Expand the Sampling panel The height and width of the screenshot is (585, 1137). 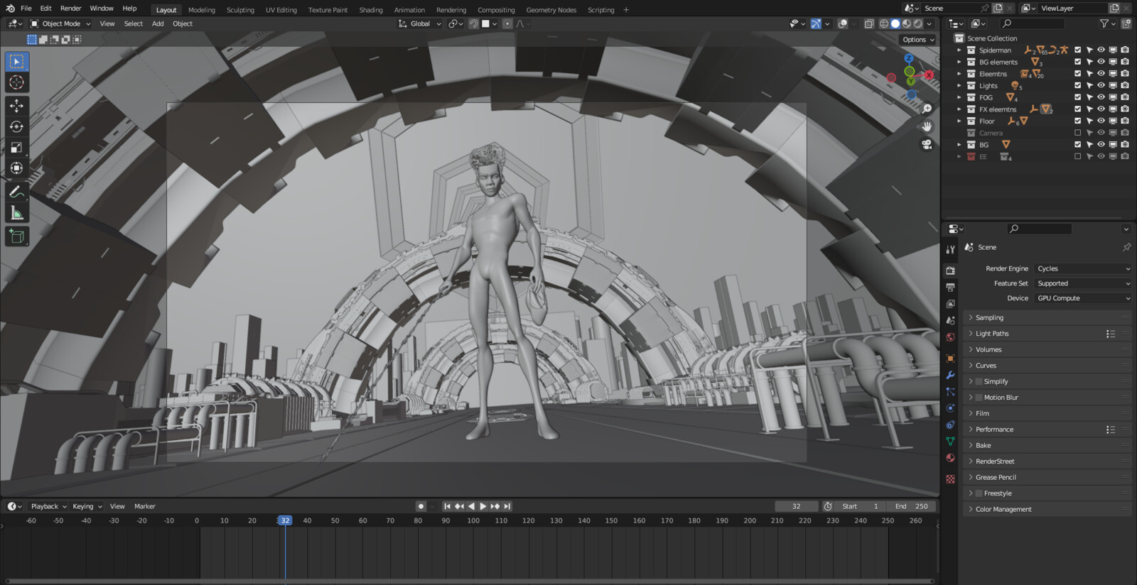tap(1047, 317)
